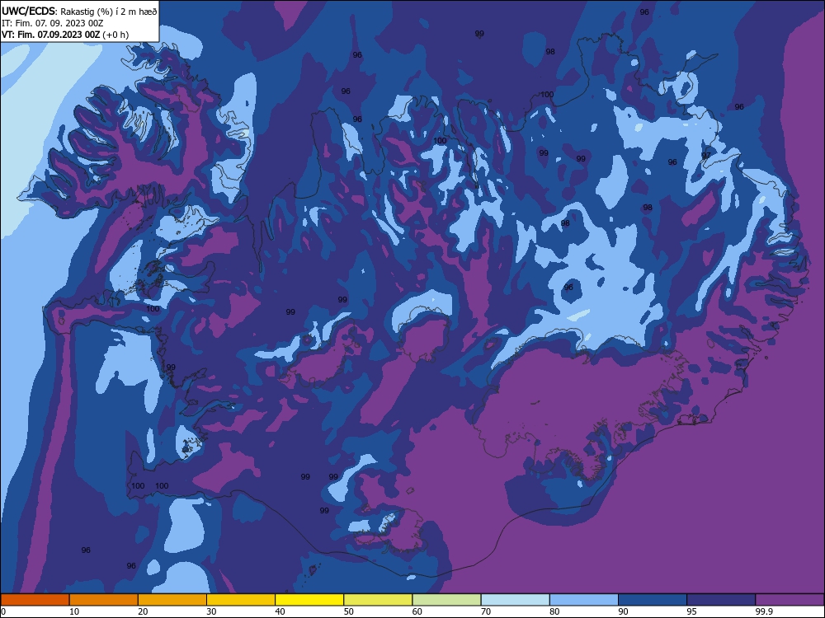Image resolution: width=825 pixels, height=618 pixels.
Task: Click the legend tick label '20'
Action: click(x=143, y=611)
